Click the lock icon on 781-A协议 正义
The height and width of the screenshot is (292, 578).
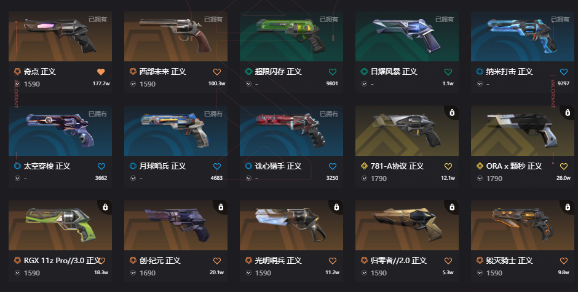pos(453,112)
